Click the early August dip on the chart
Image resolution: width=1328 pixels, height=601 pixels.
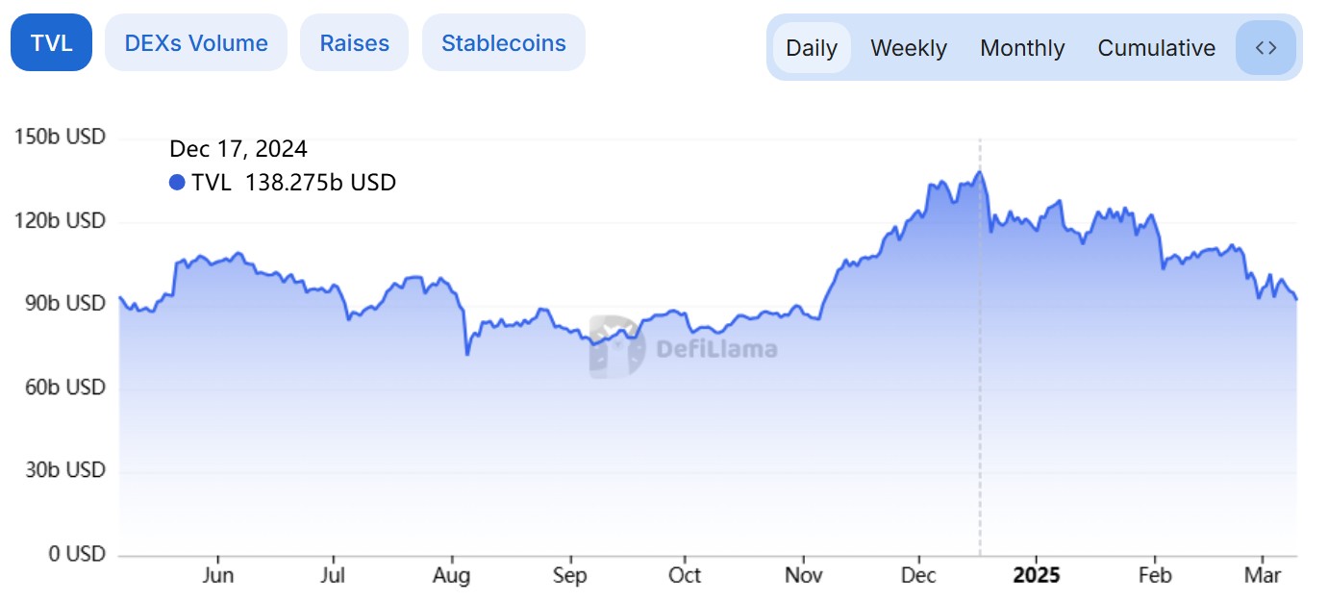pos(467,354)
